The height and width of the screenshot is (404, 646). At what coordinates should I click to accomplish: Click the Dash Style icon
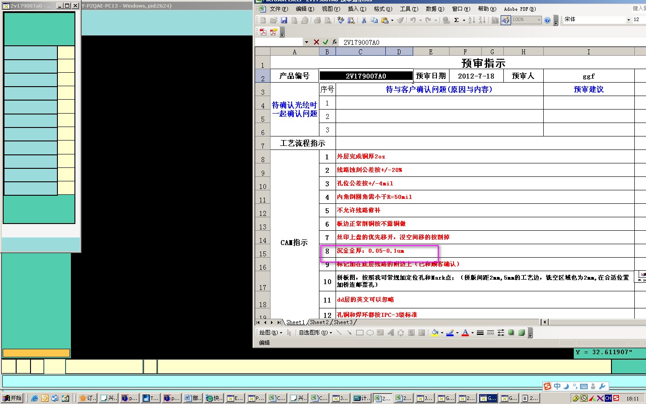[491, 333]
